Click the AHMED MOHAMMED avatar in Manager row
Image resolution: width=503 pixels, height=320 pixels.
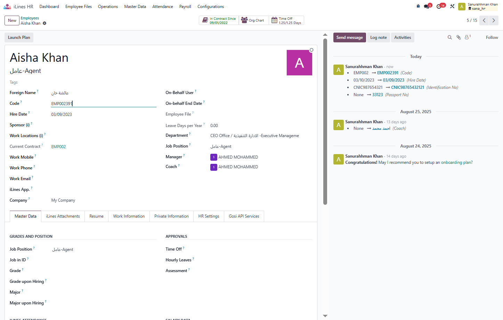tap(214, 157)
